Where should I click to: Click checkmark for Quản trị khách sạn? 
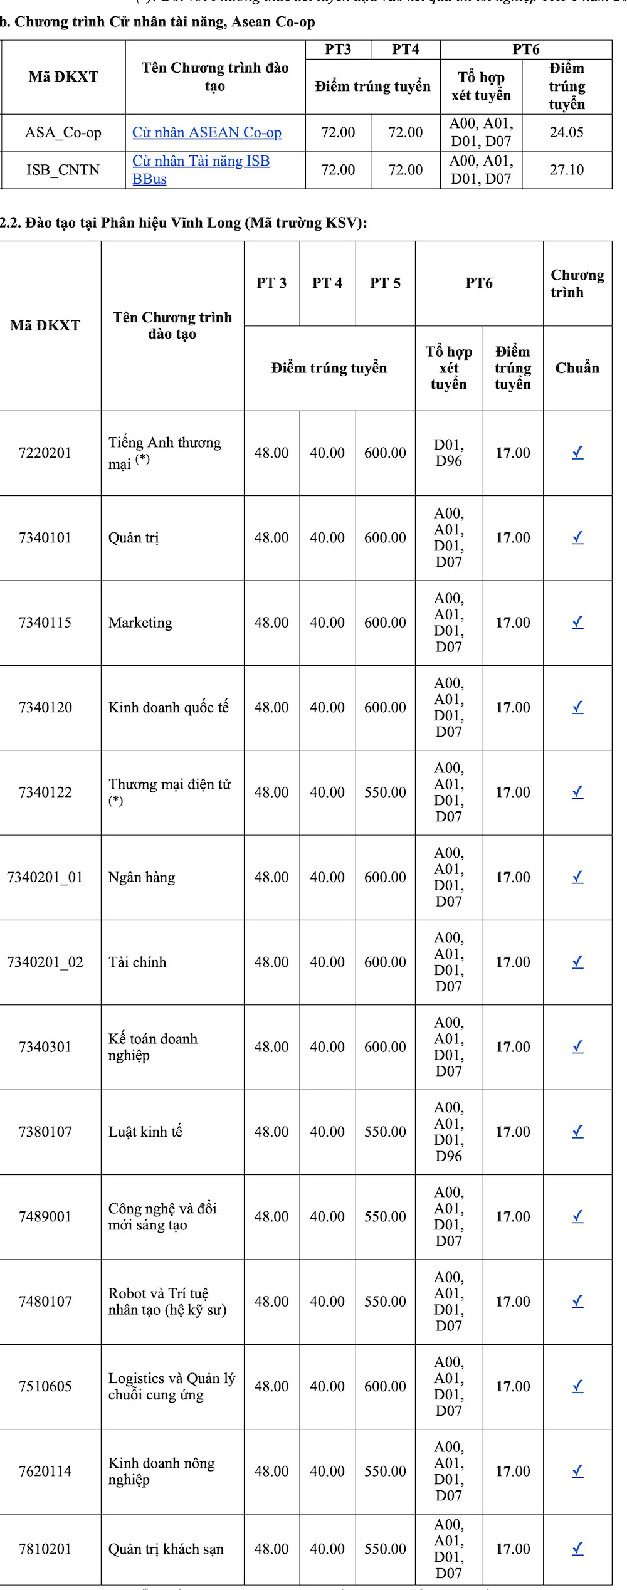pyautogui.click(x=577, y=1549)
